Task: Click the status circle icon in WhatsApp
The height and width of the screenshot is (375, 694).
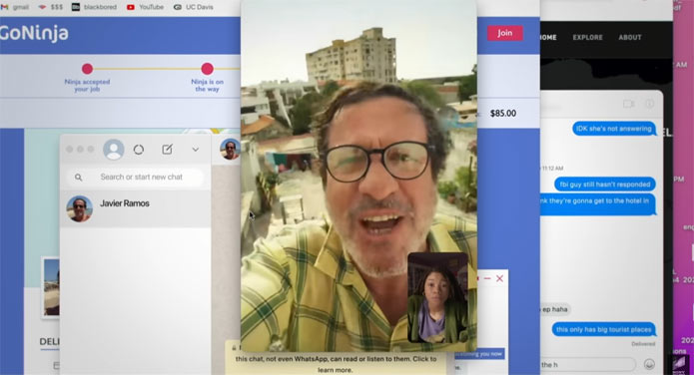Action: [x=139, y=150]
